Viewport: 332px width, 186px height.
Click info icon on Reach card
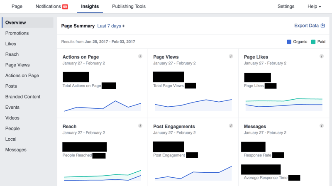click(x=140, y=126)
